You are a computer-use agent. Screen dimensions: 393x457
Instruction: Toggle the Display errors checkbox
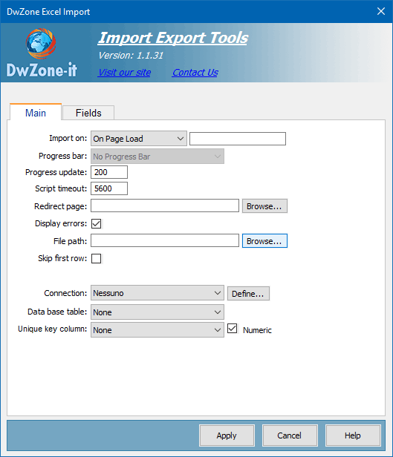click(x=97, y=223)
